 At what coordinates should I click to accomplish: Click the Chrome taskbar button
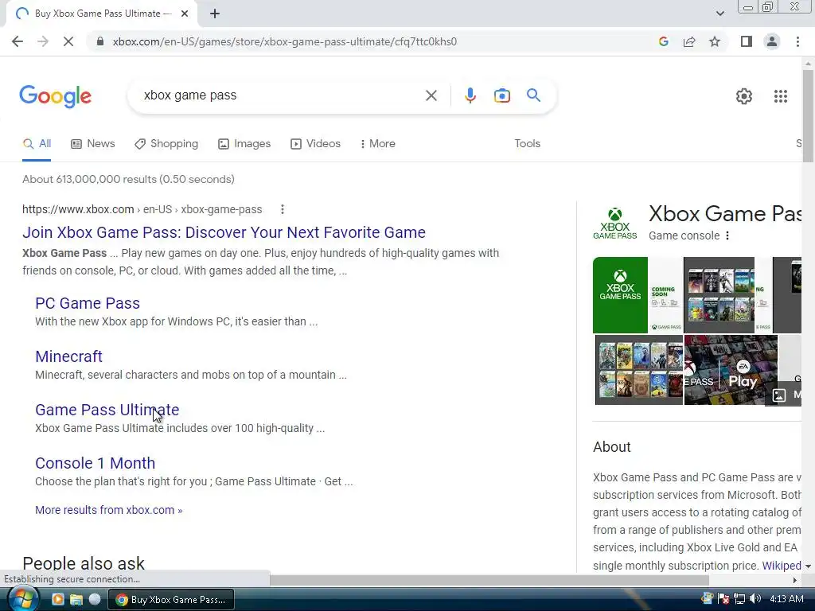171,600
